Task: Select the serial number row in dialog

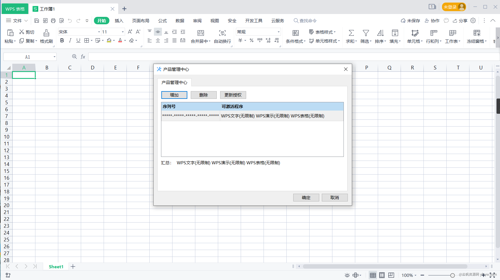Action: click(252, 116)
